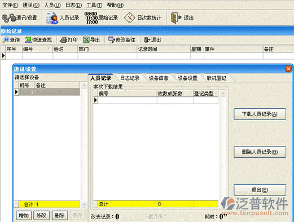
Task: Click the 打印 printer icon
Action: click(64, 40)
